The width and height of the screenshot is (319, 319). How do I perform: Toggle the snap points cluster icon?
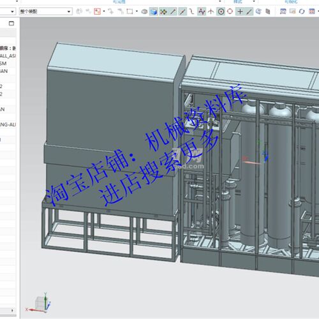pos(163,11)
